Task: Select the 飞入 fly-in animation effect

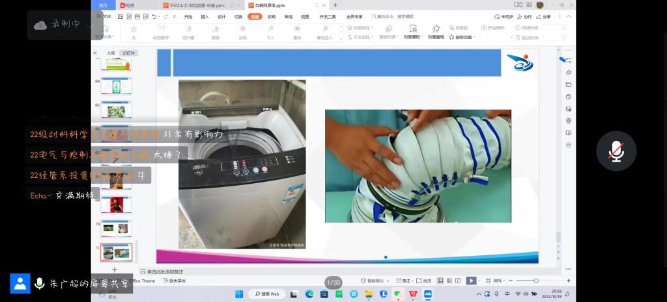Action: tap(270, 31)
